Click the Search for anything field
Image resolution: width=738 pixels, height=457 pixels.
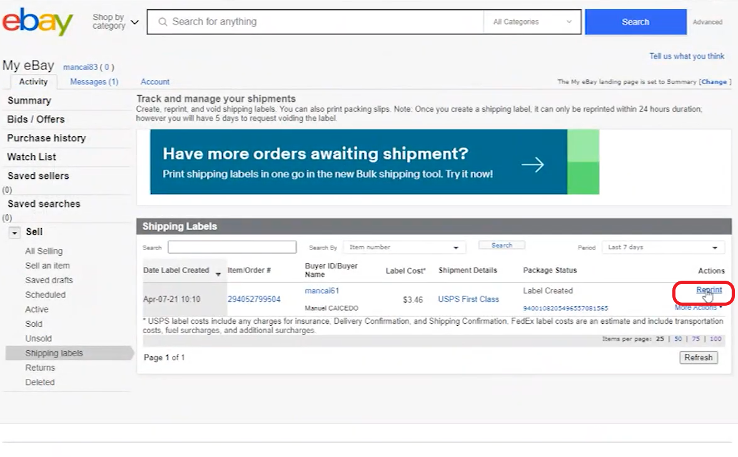(x=315, y=22)
